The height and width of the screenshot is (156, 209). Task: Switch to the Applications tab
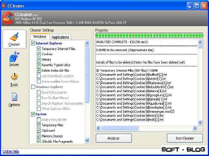(60, 37)
